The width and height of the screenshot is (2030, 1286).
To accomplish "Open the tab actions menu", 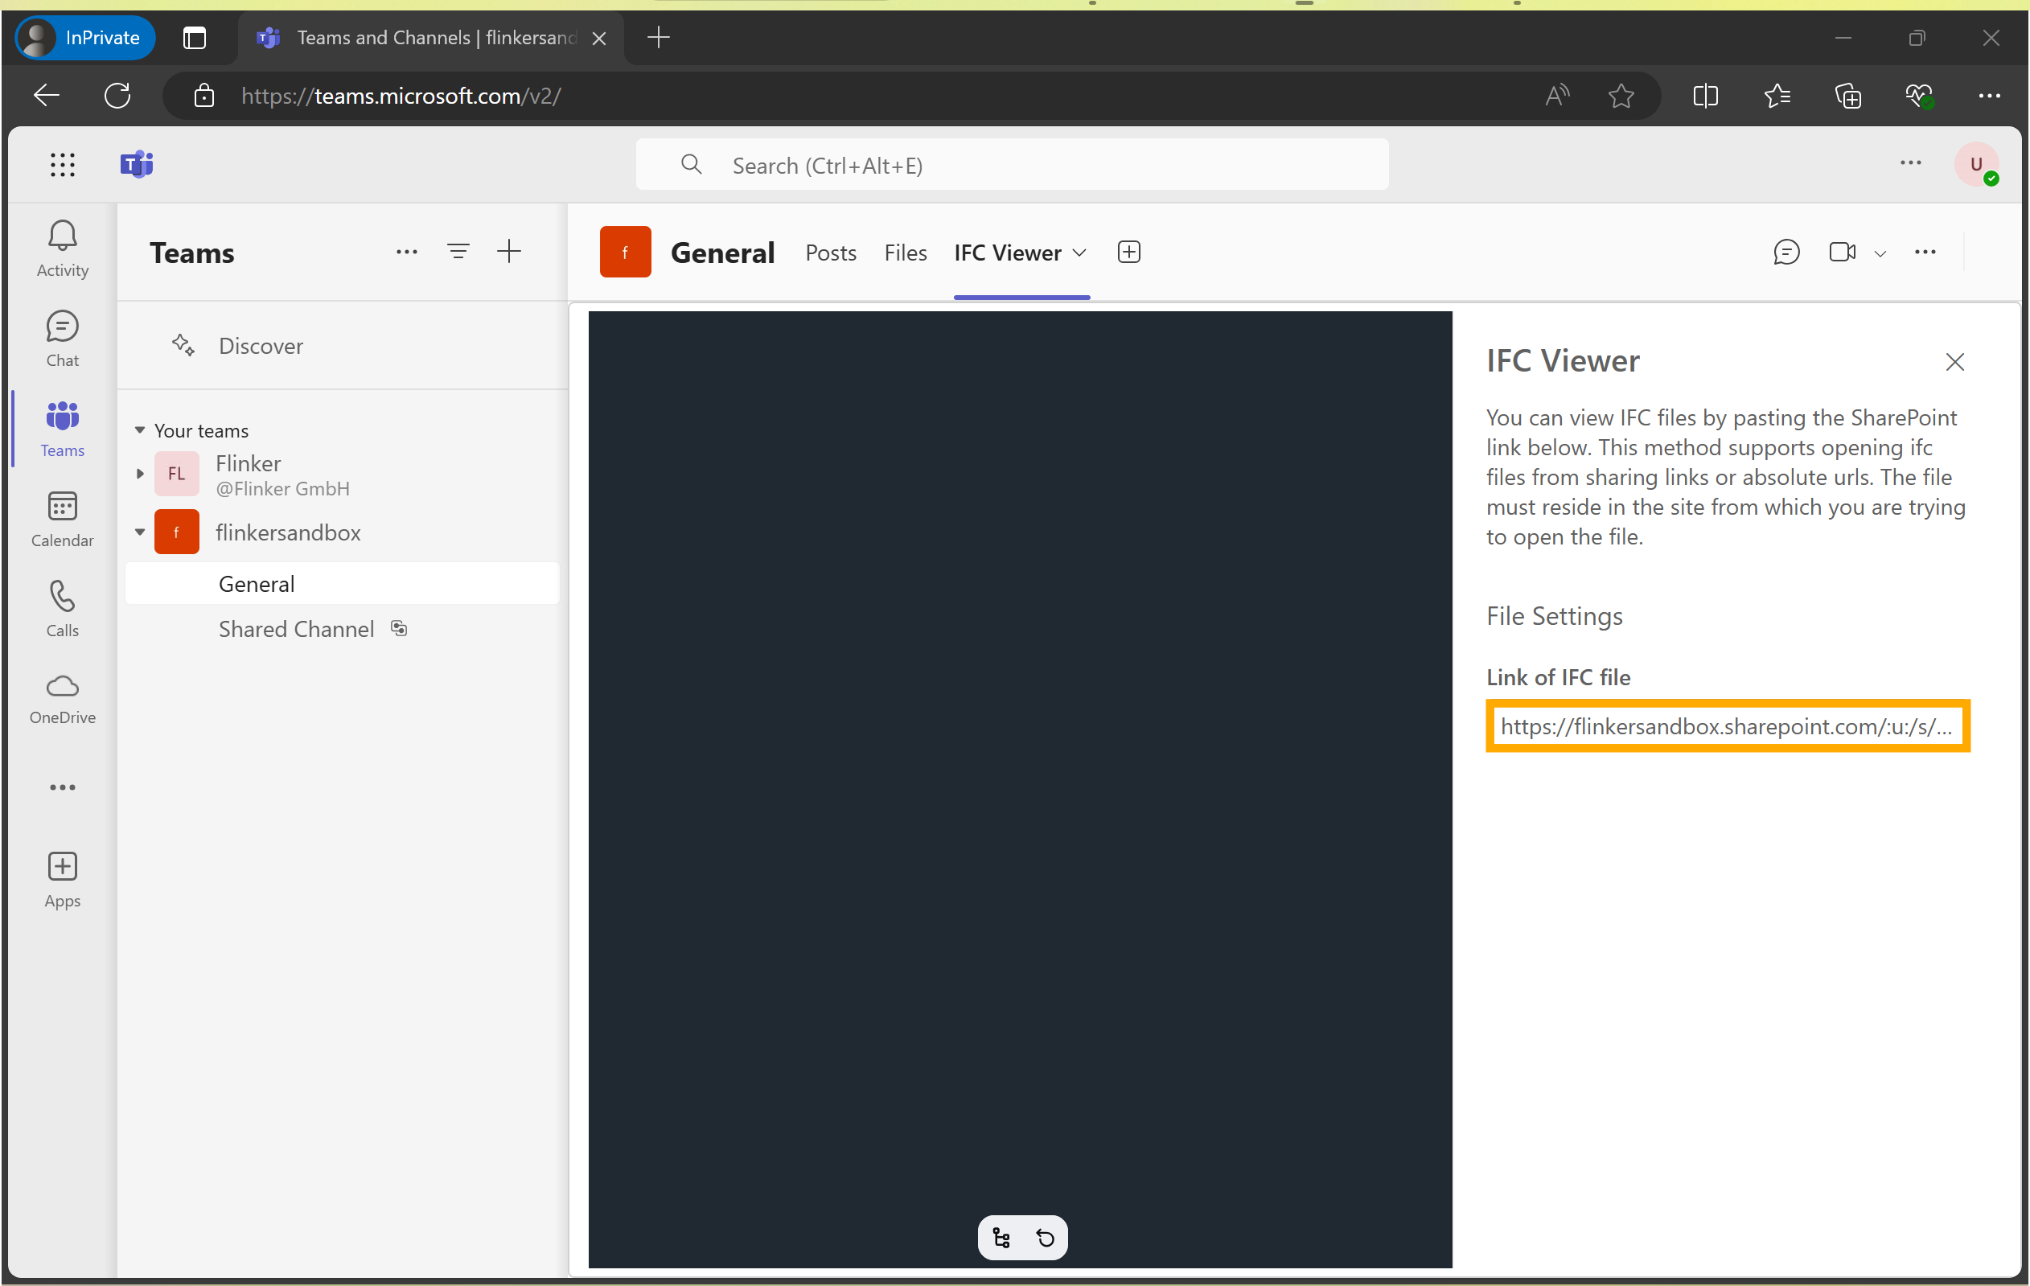I will 194,37.
